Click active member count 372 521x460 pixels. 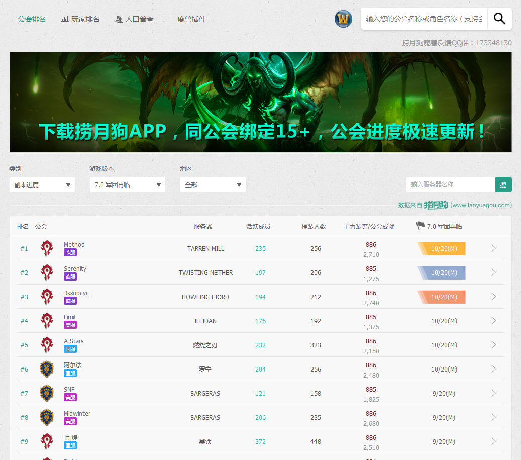(260, 442)
